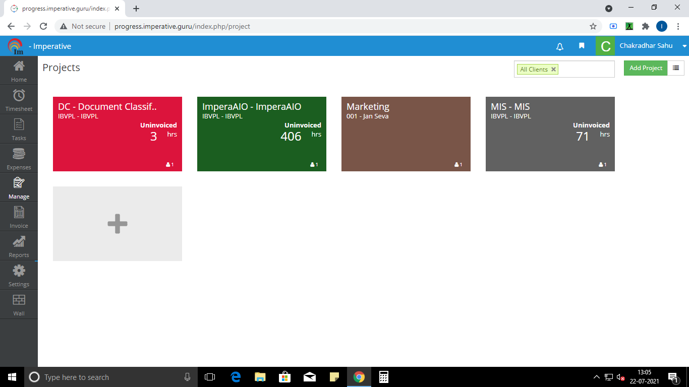Open Expenses coin stack icon
This screenshot has width=689, height=387.
pos(19,154)
